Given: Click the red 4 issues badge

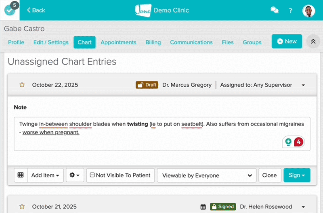Looking at the screenshot, I should click(298, 142).
